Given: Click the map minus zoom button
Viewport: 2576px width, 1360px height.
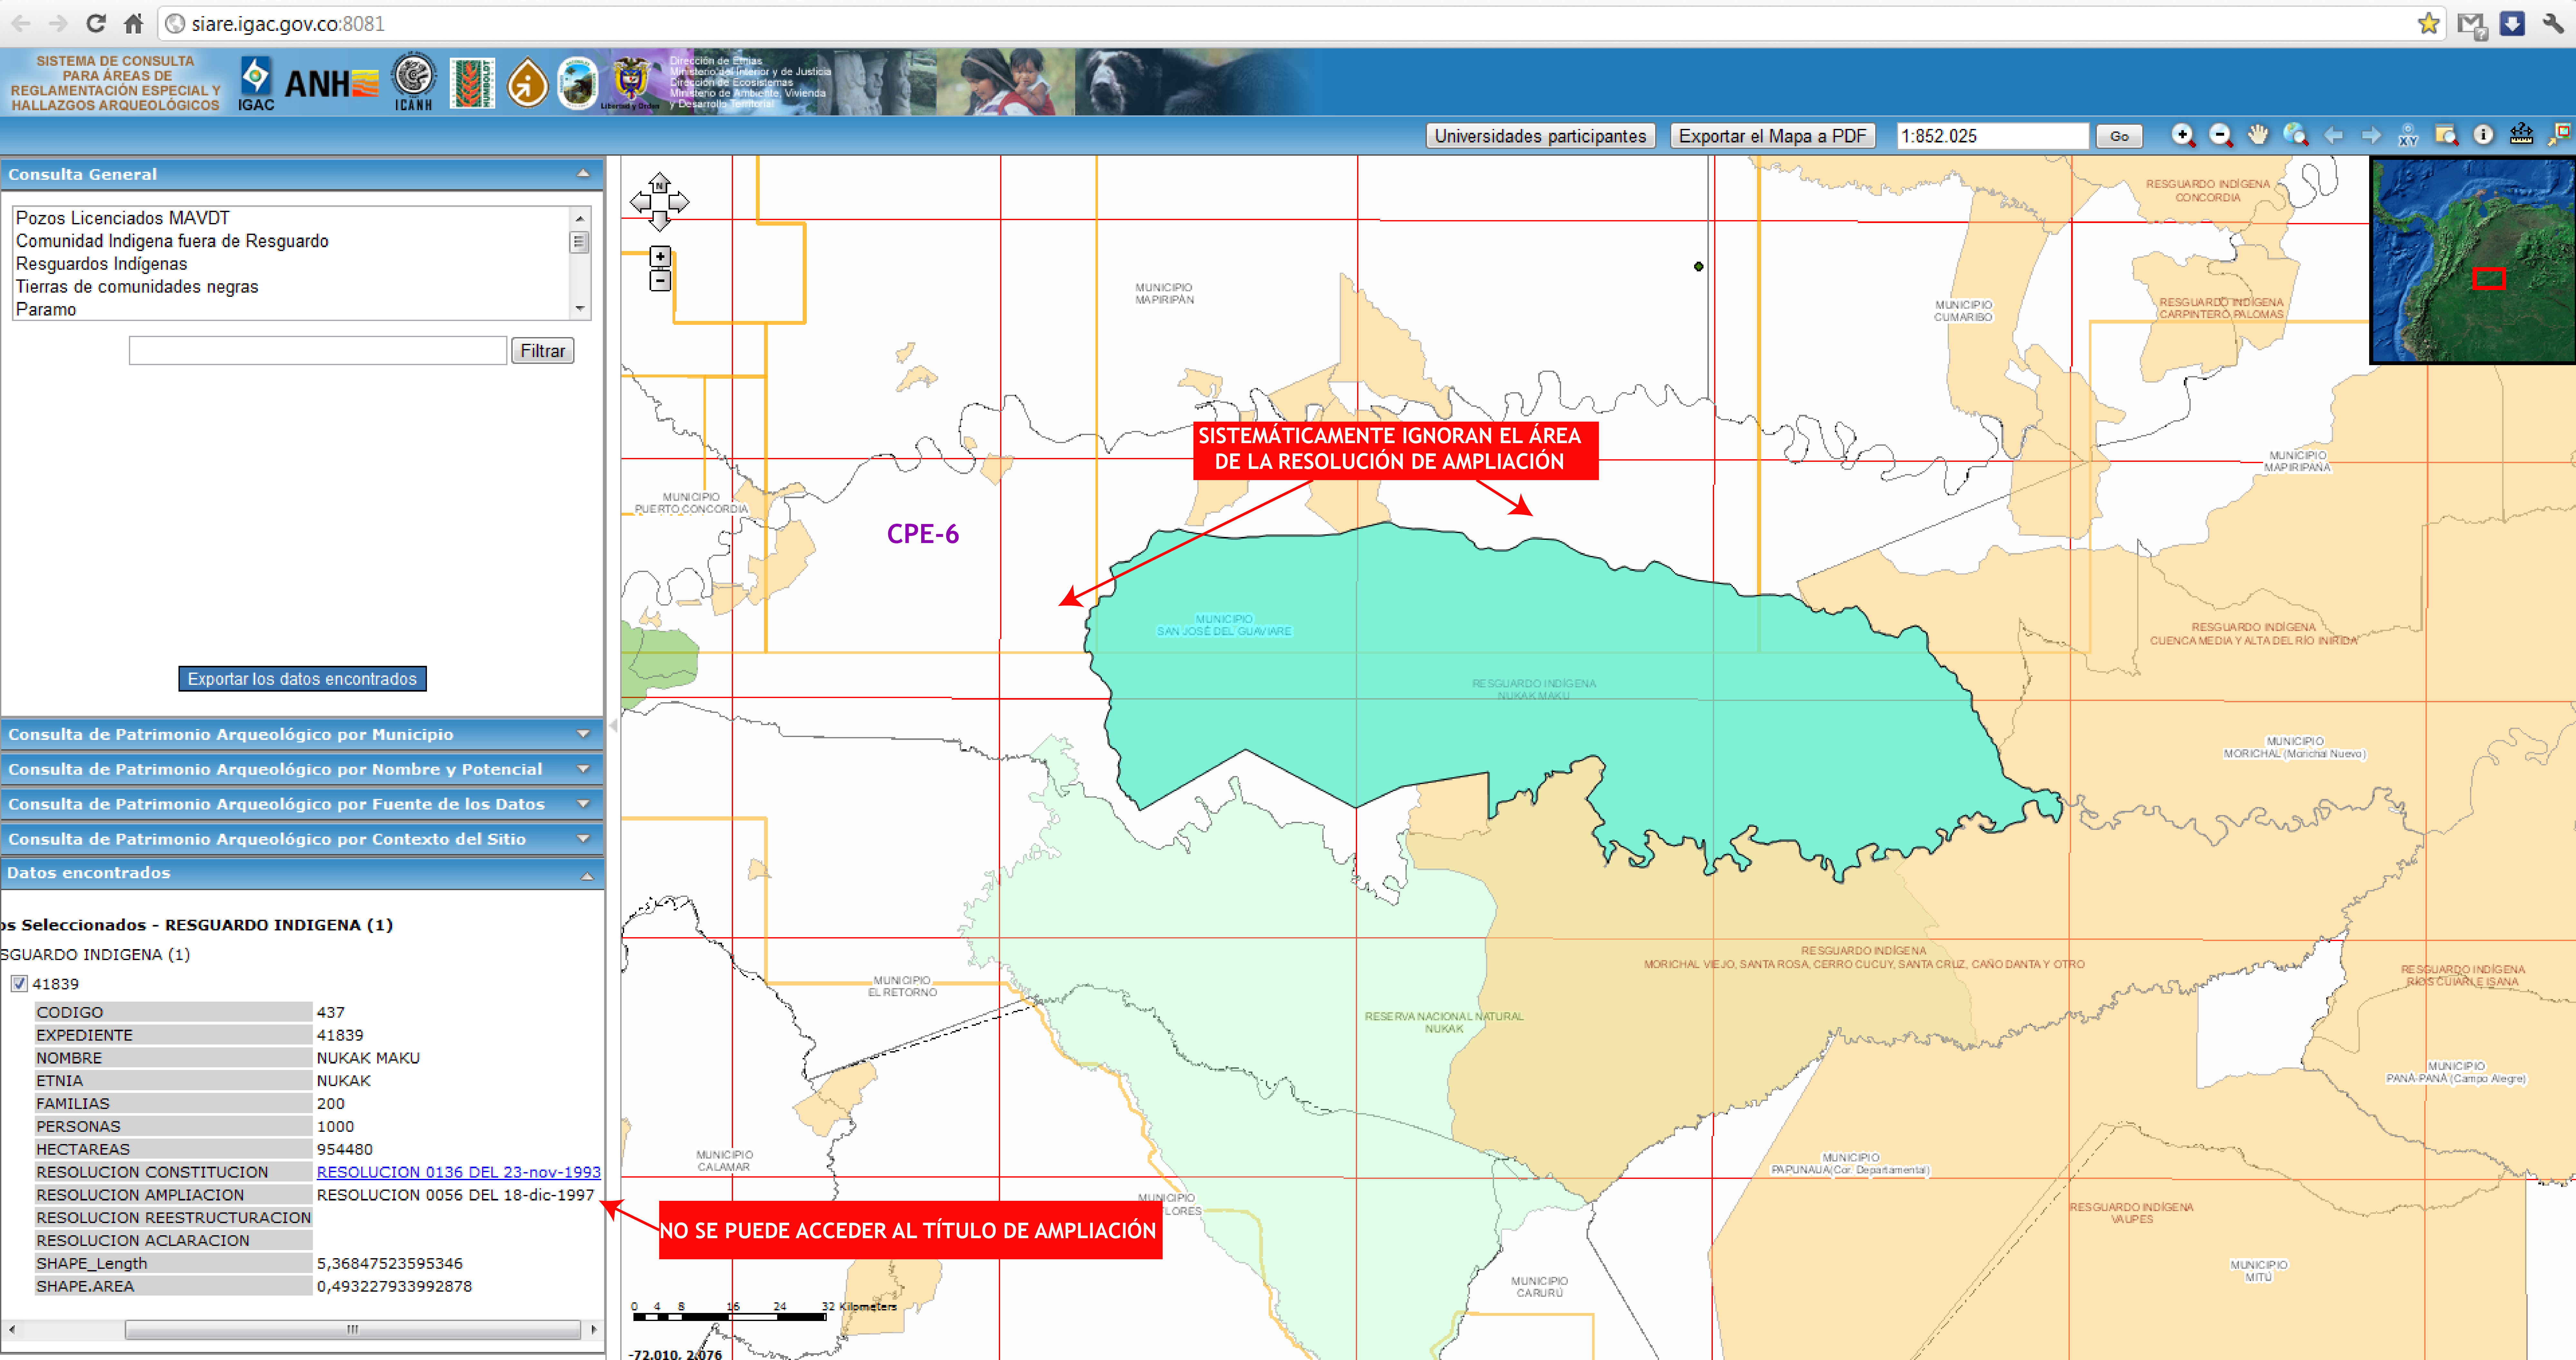Looking at the screenshot, I should coord(660,281).
